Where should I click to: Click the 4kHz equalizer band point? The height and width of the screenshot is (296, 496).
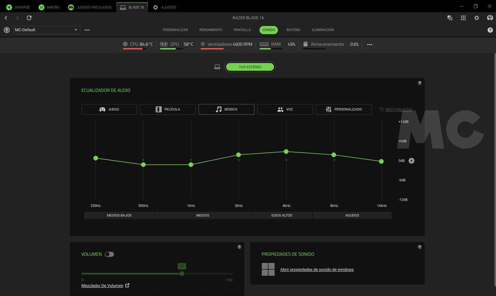[286, 151]
